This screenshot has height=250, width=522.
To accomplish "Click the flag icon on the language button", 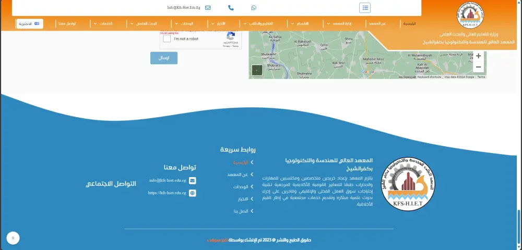I will 37,24.
